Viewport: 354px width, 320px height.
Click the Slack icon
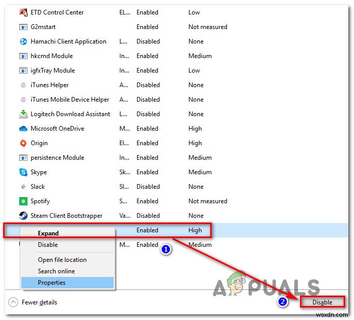pyautogui.click(x=23, y=187)
